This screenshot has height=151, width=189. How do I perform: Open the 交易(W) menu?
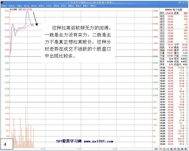click(x=12, y=6)
